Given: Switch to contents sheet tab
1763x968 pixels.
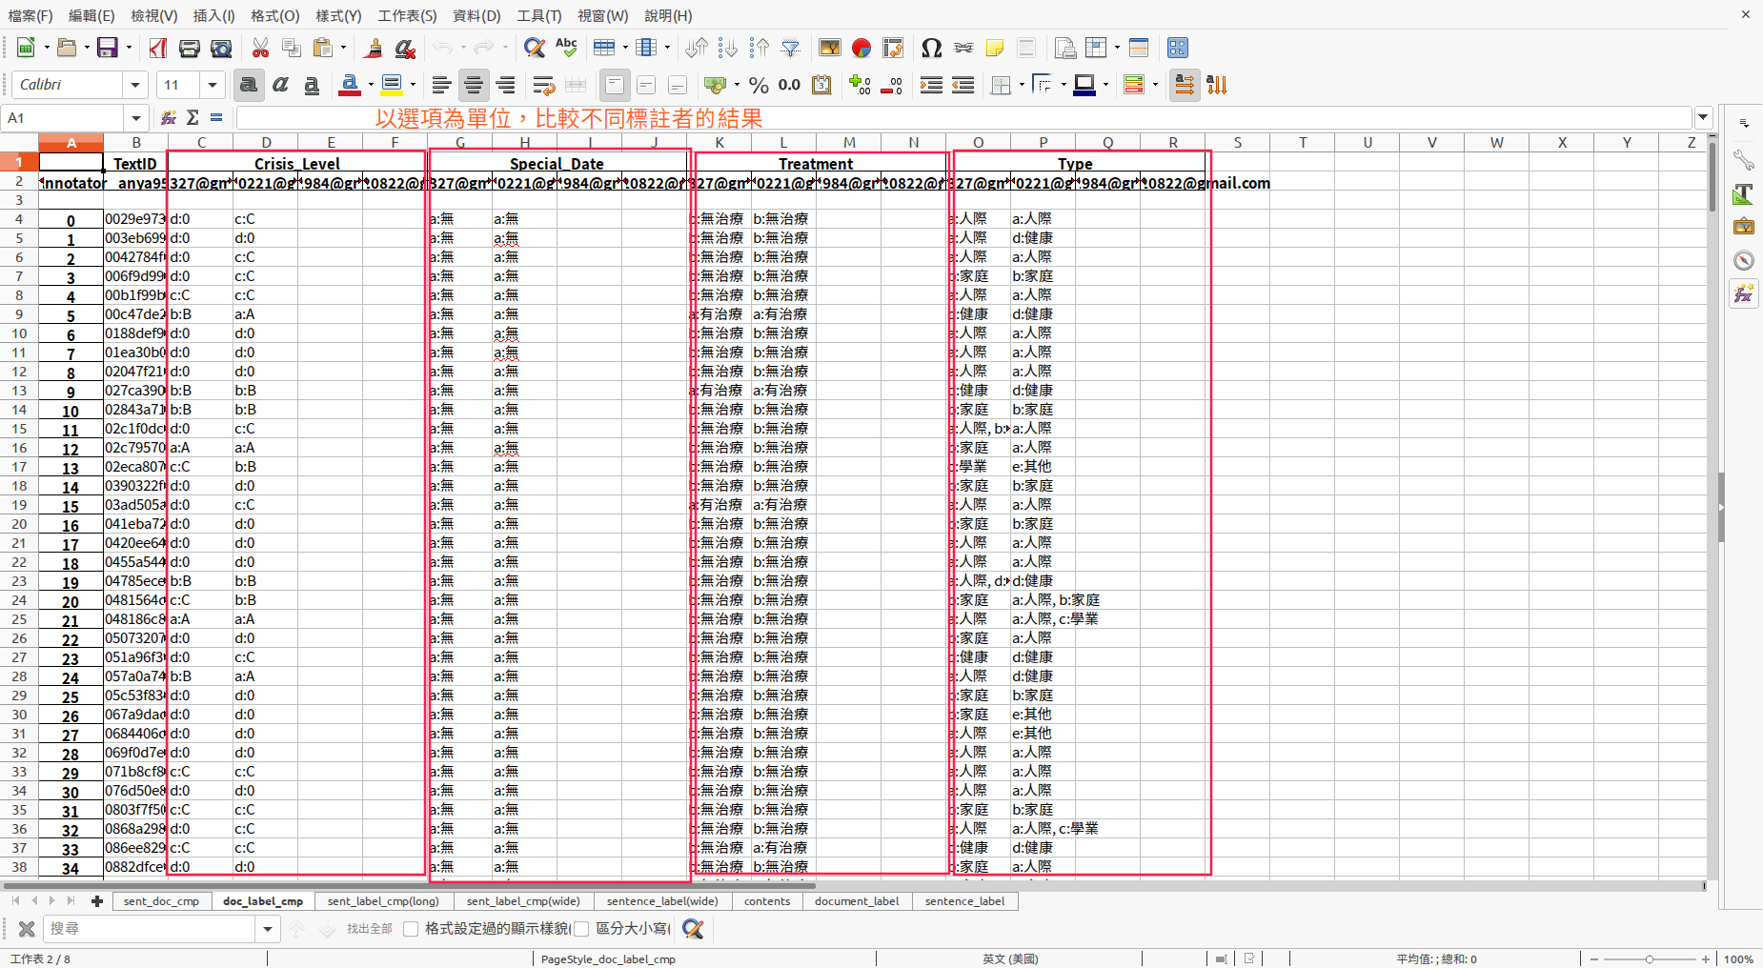Looking at the screenshot, I should pos(767,900).
